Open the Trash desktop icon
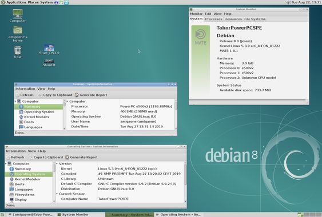 pos(18,53)
